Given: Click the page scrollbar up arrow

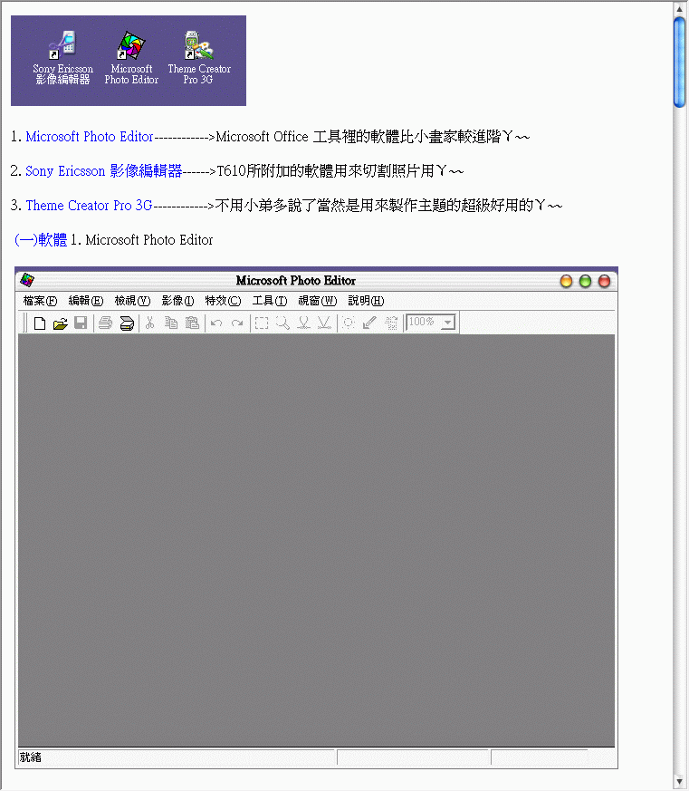Looking at the screenshot, I should [679, 9].
